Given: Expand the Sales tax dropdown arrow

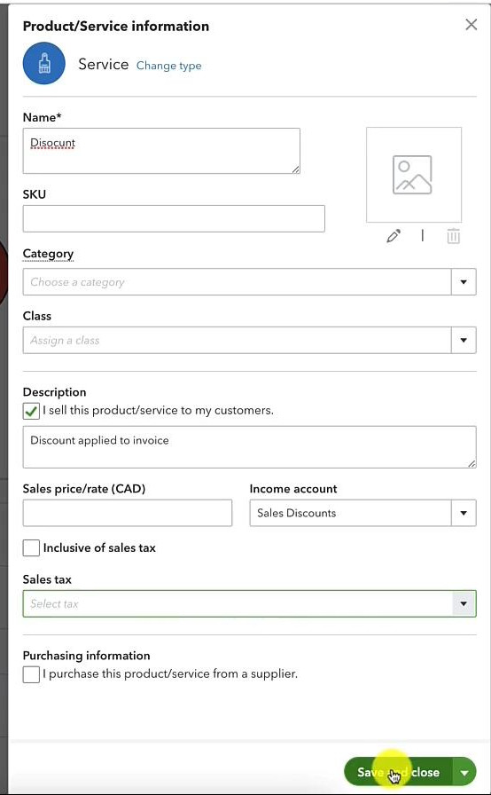Looking at the screenshot, I should click(x=464, y=603).
